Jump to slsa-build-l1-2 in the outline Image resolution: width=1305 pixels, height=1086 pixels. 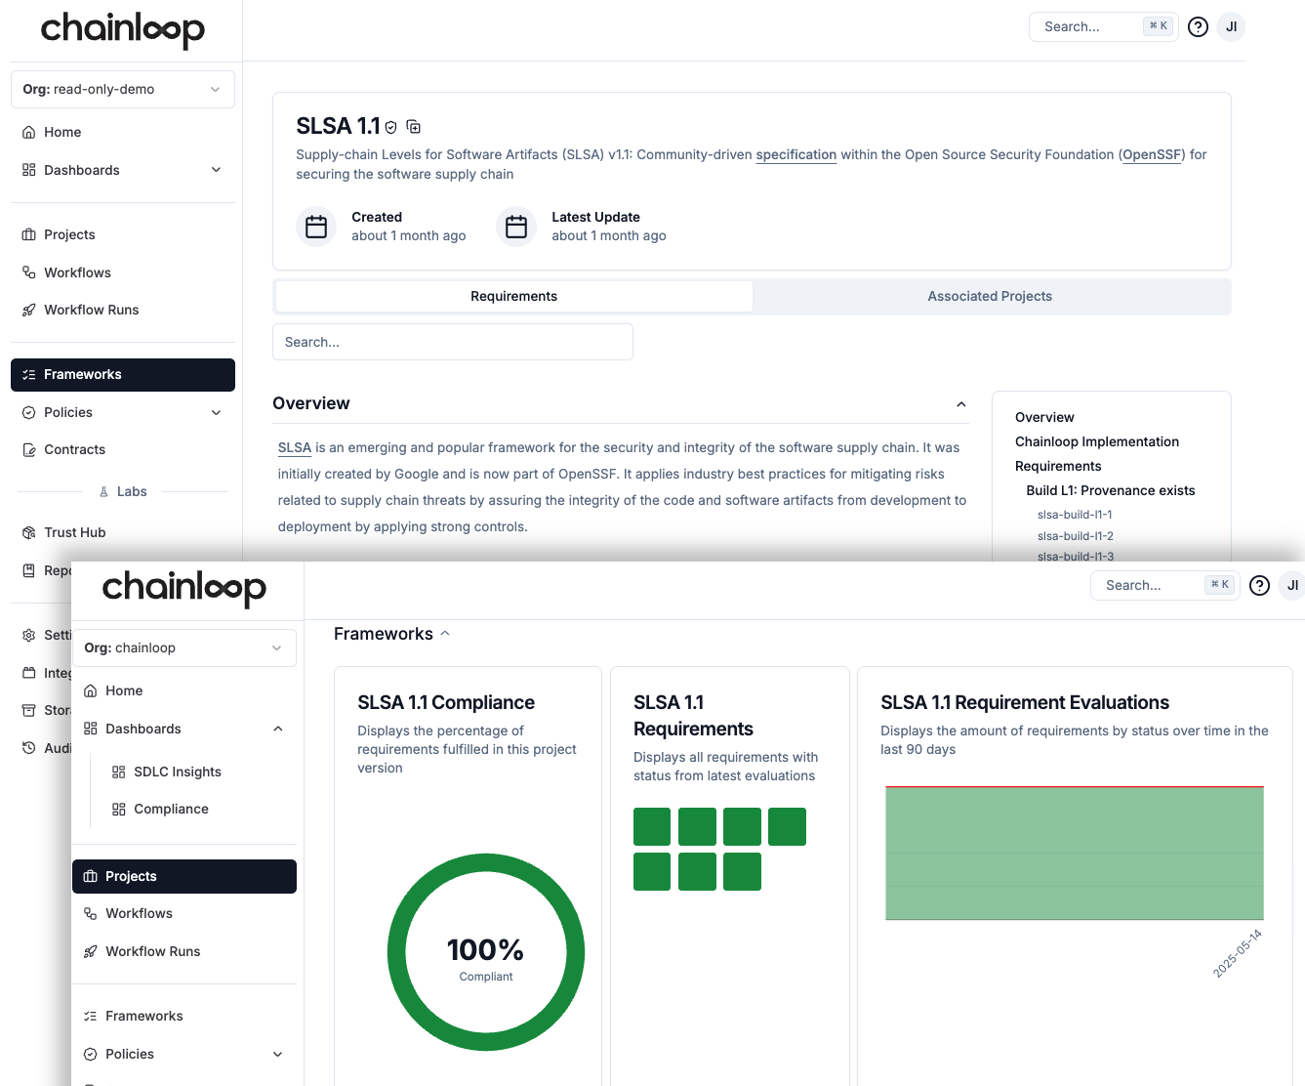(x=1076, y=536)
